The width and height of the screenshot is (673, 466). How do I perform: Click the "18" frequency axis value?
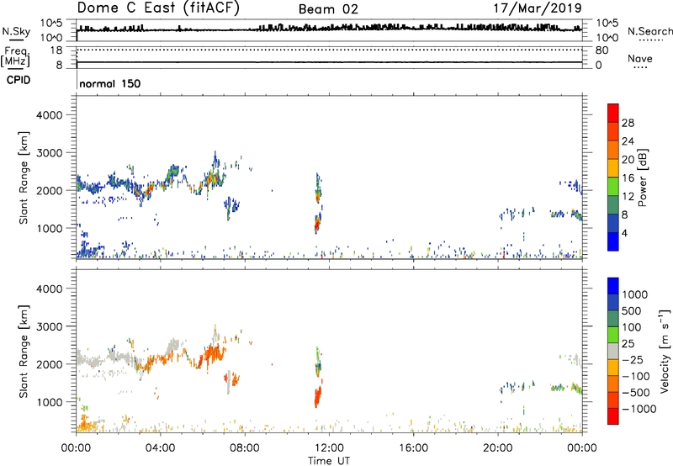(56, 50)
